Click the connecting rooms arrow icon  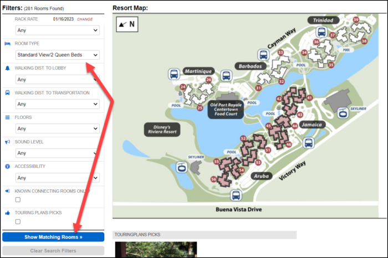click(x=7, y=191)
